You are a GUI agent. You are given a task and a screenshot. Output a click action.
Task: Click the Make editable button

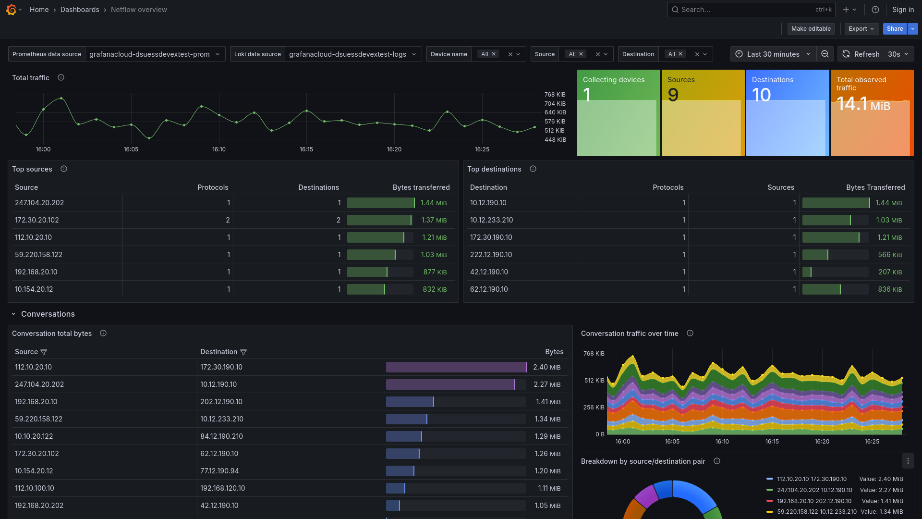point(811,28)
